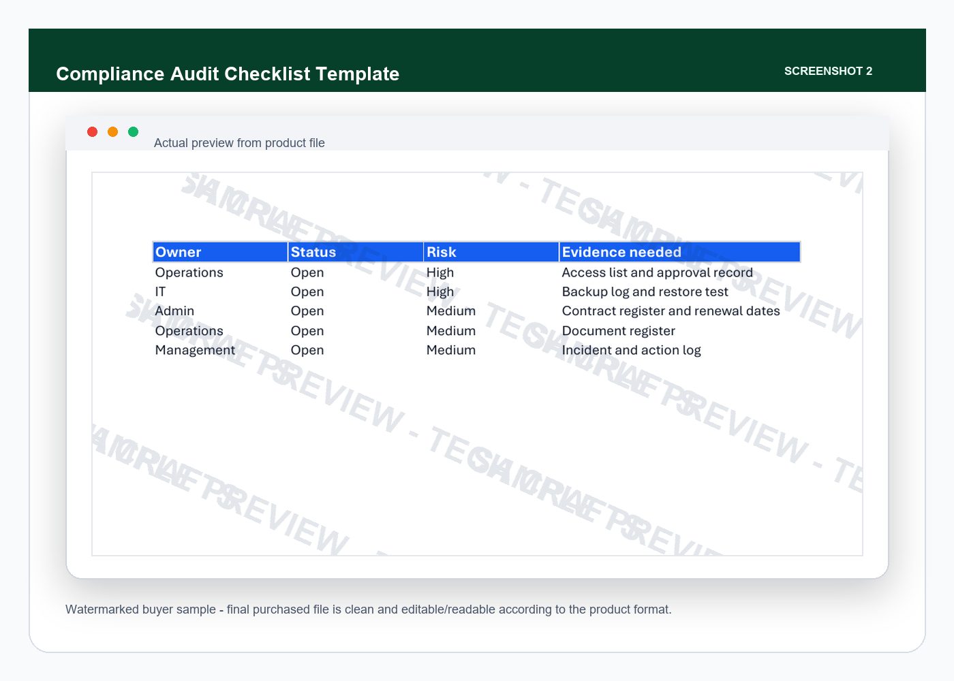Image resolution: width=954 pixels, height=681 pixels.
Task: Click High risk in the IT row
Action: 440,291
